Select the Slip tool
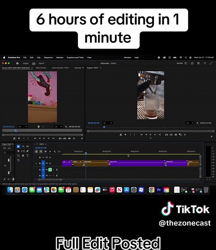 pos(23,151)
